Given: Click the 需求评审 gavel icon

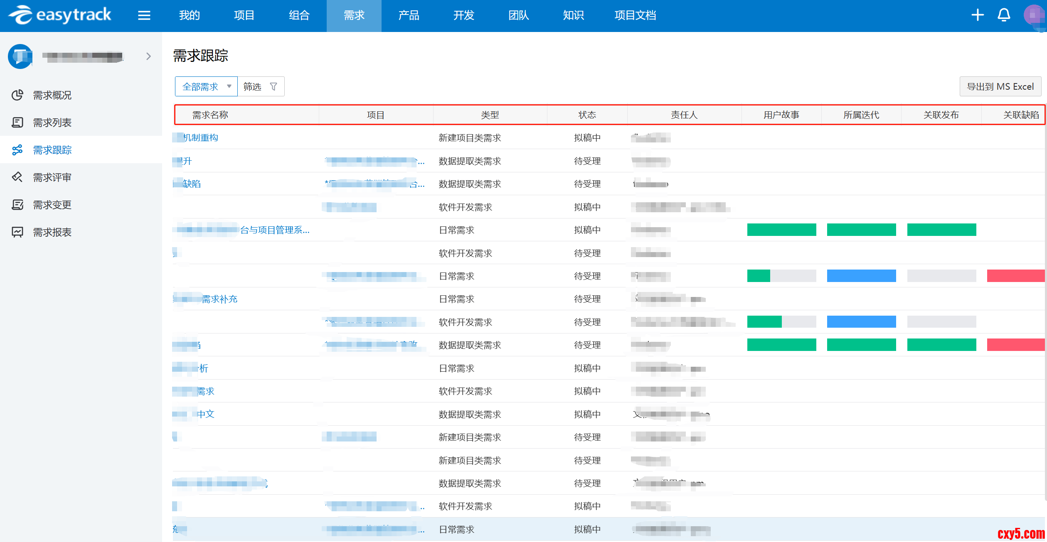Looking at the screenshot, I should [17, 177].
